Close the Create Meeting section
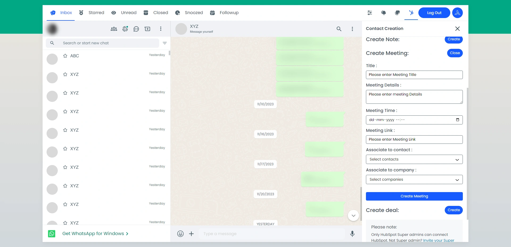This screenshot has width=511, height=247. point(455,53)
